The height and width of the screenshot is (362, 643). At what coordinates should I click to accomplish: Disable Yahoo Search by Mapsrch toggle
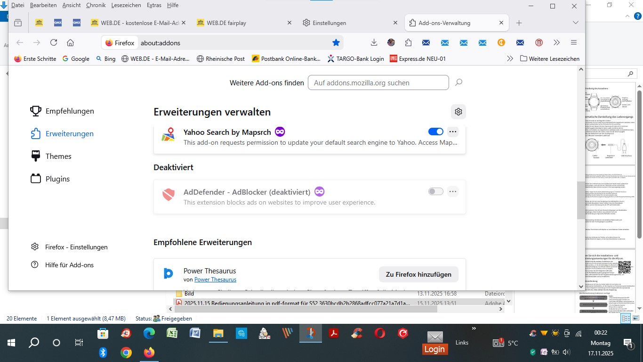click(x=436, y=132)
